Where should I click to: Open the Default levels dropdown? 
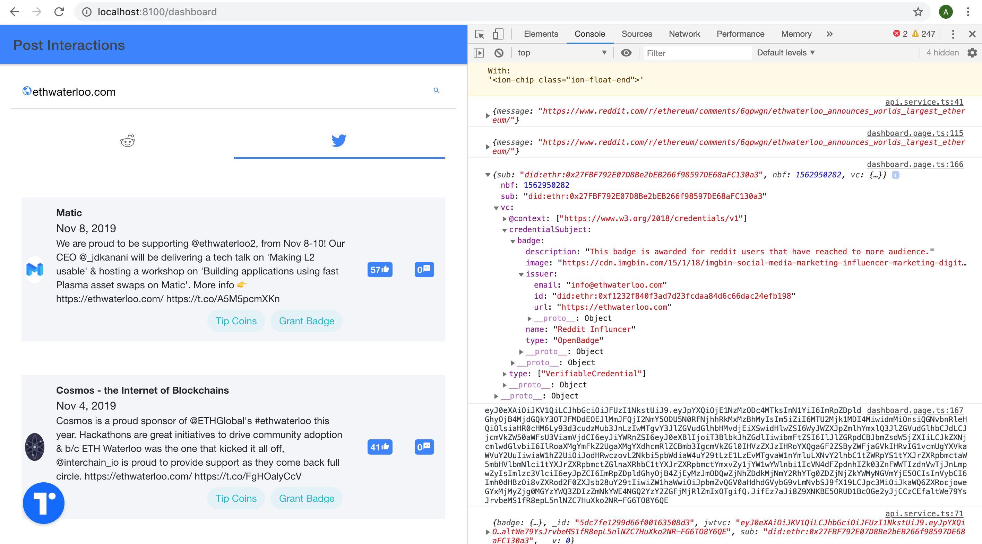[785, 53]
